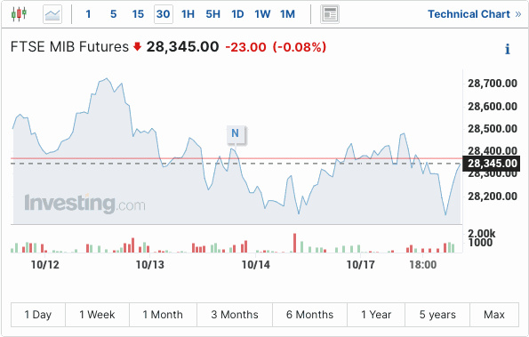Image resolution: width=529 pixels, height=337 pixels.
Task: Click the (-0.08%) percent change
Action: (x=300, y=47)
